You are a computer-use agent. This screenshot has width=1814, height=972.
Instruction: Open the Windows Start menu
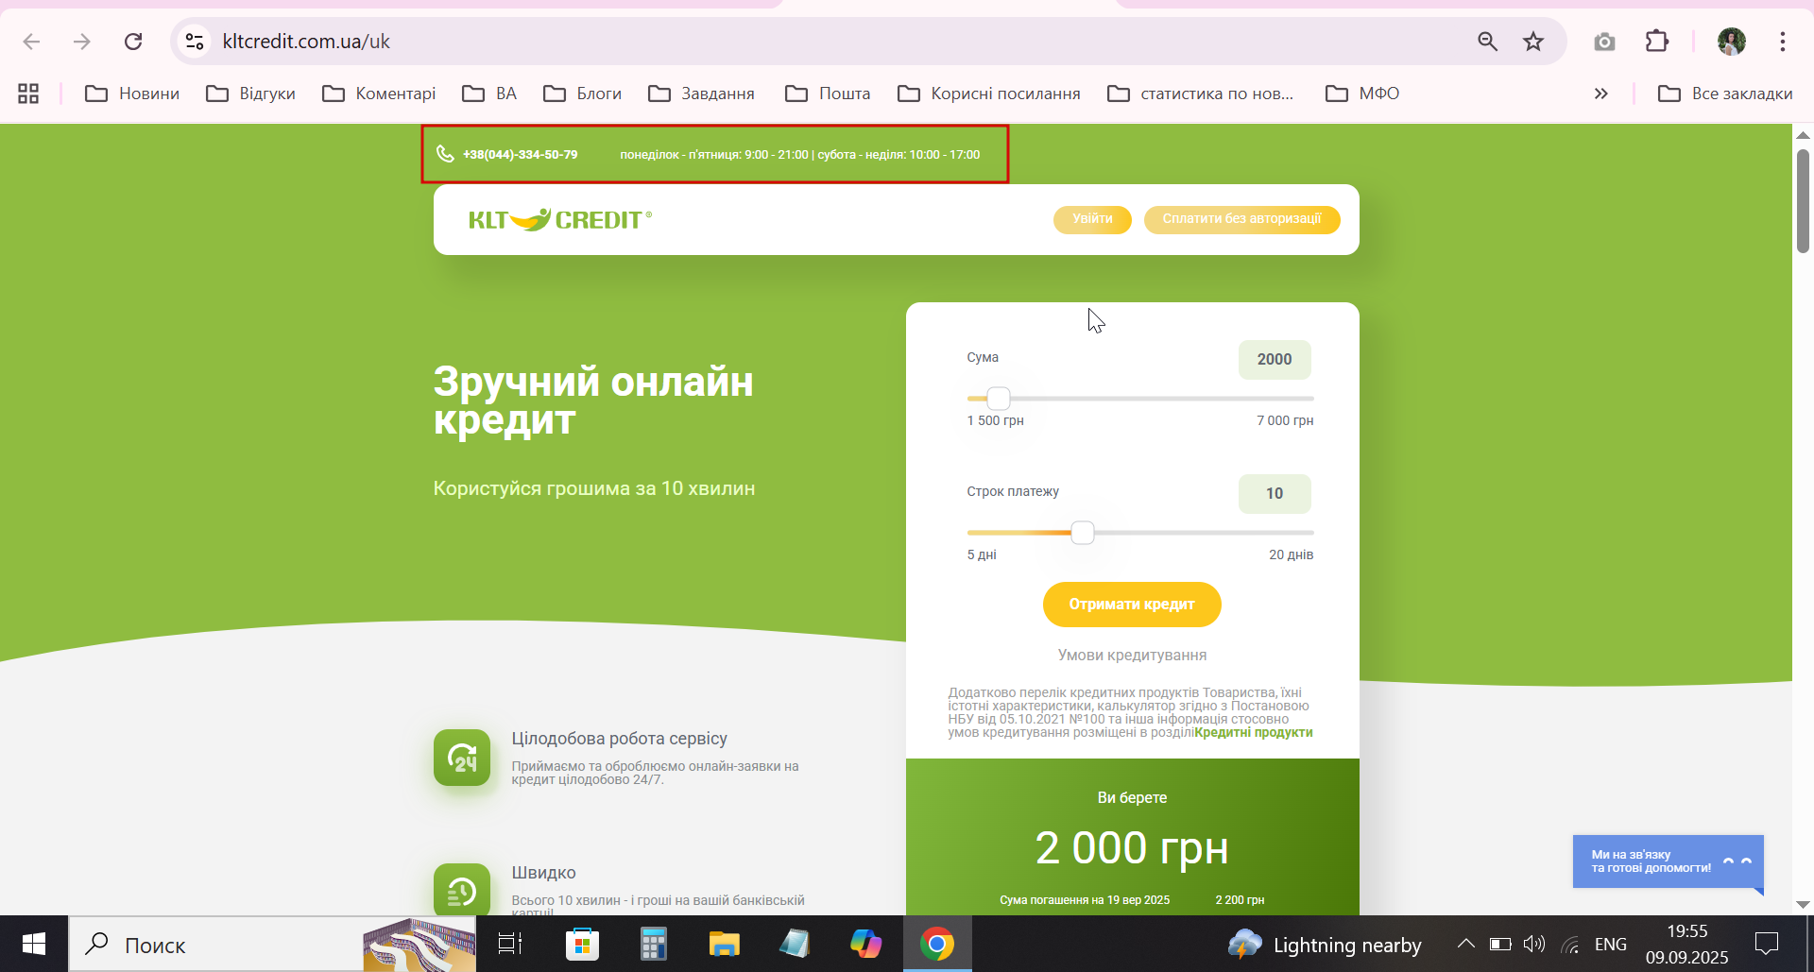point(34,944)
